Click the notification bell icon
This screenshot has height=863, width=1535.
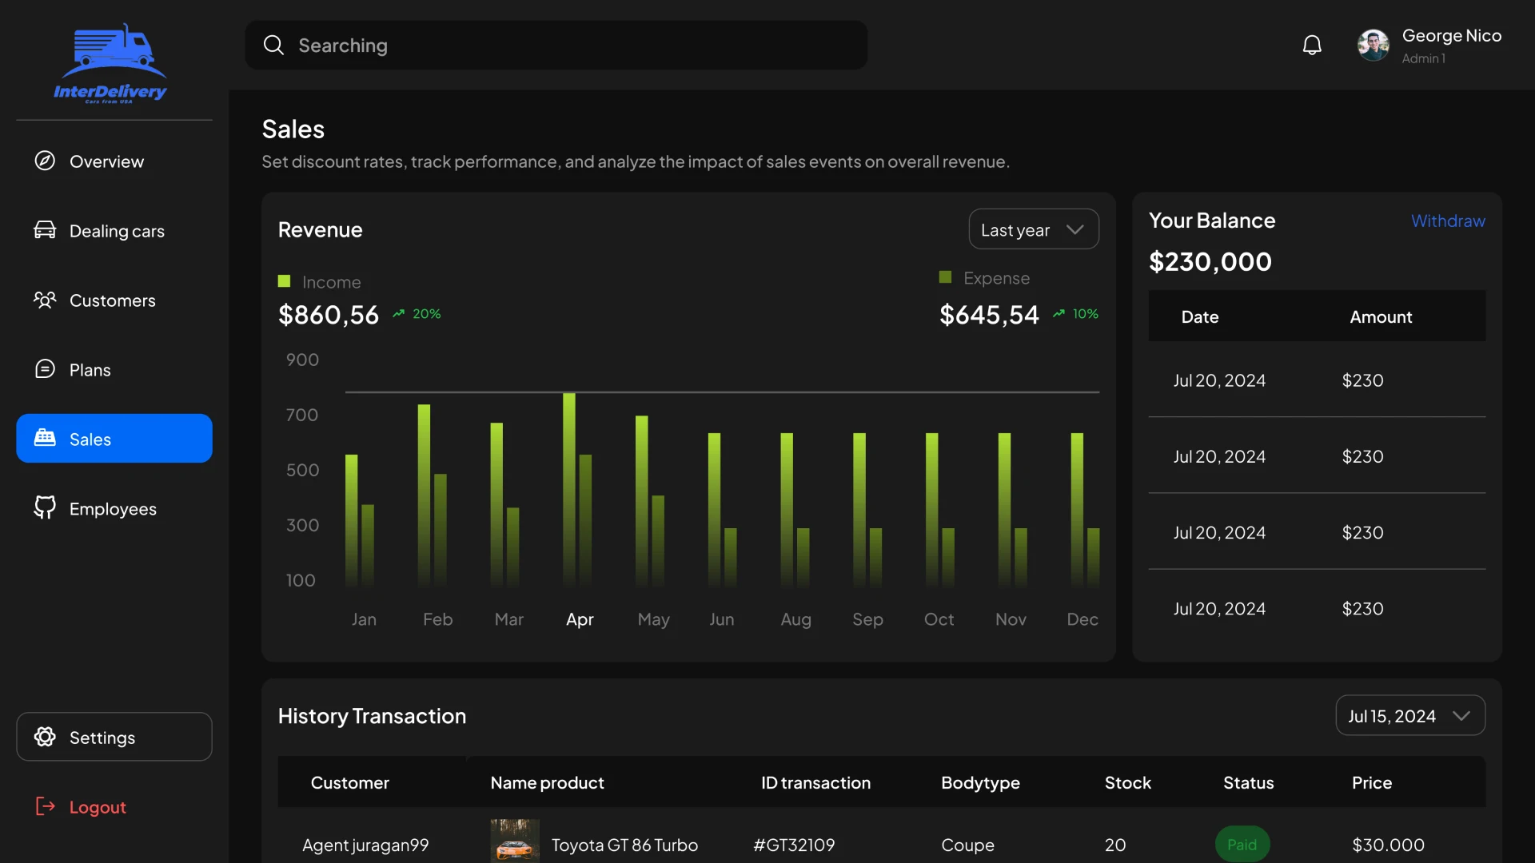(1312, 46)
